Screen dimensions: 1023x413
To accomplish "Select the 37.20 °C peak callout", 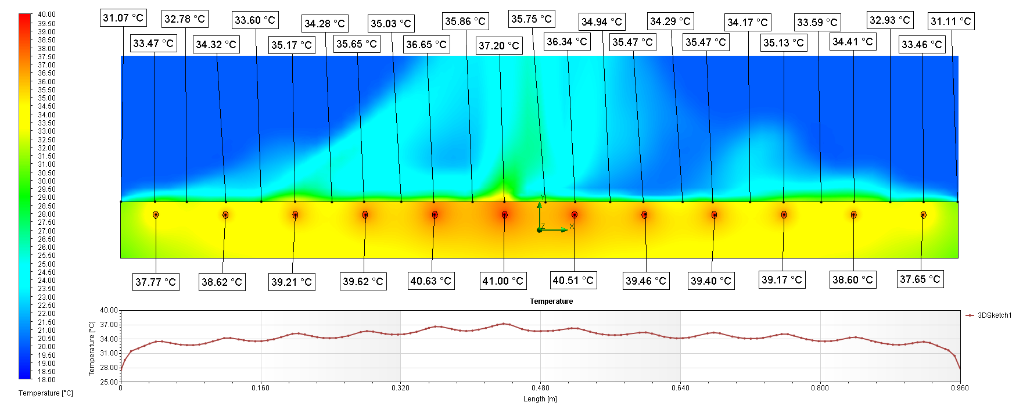I will click(x=499, y=45).
